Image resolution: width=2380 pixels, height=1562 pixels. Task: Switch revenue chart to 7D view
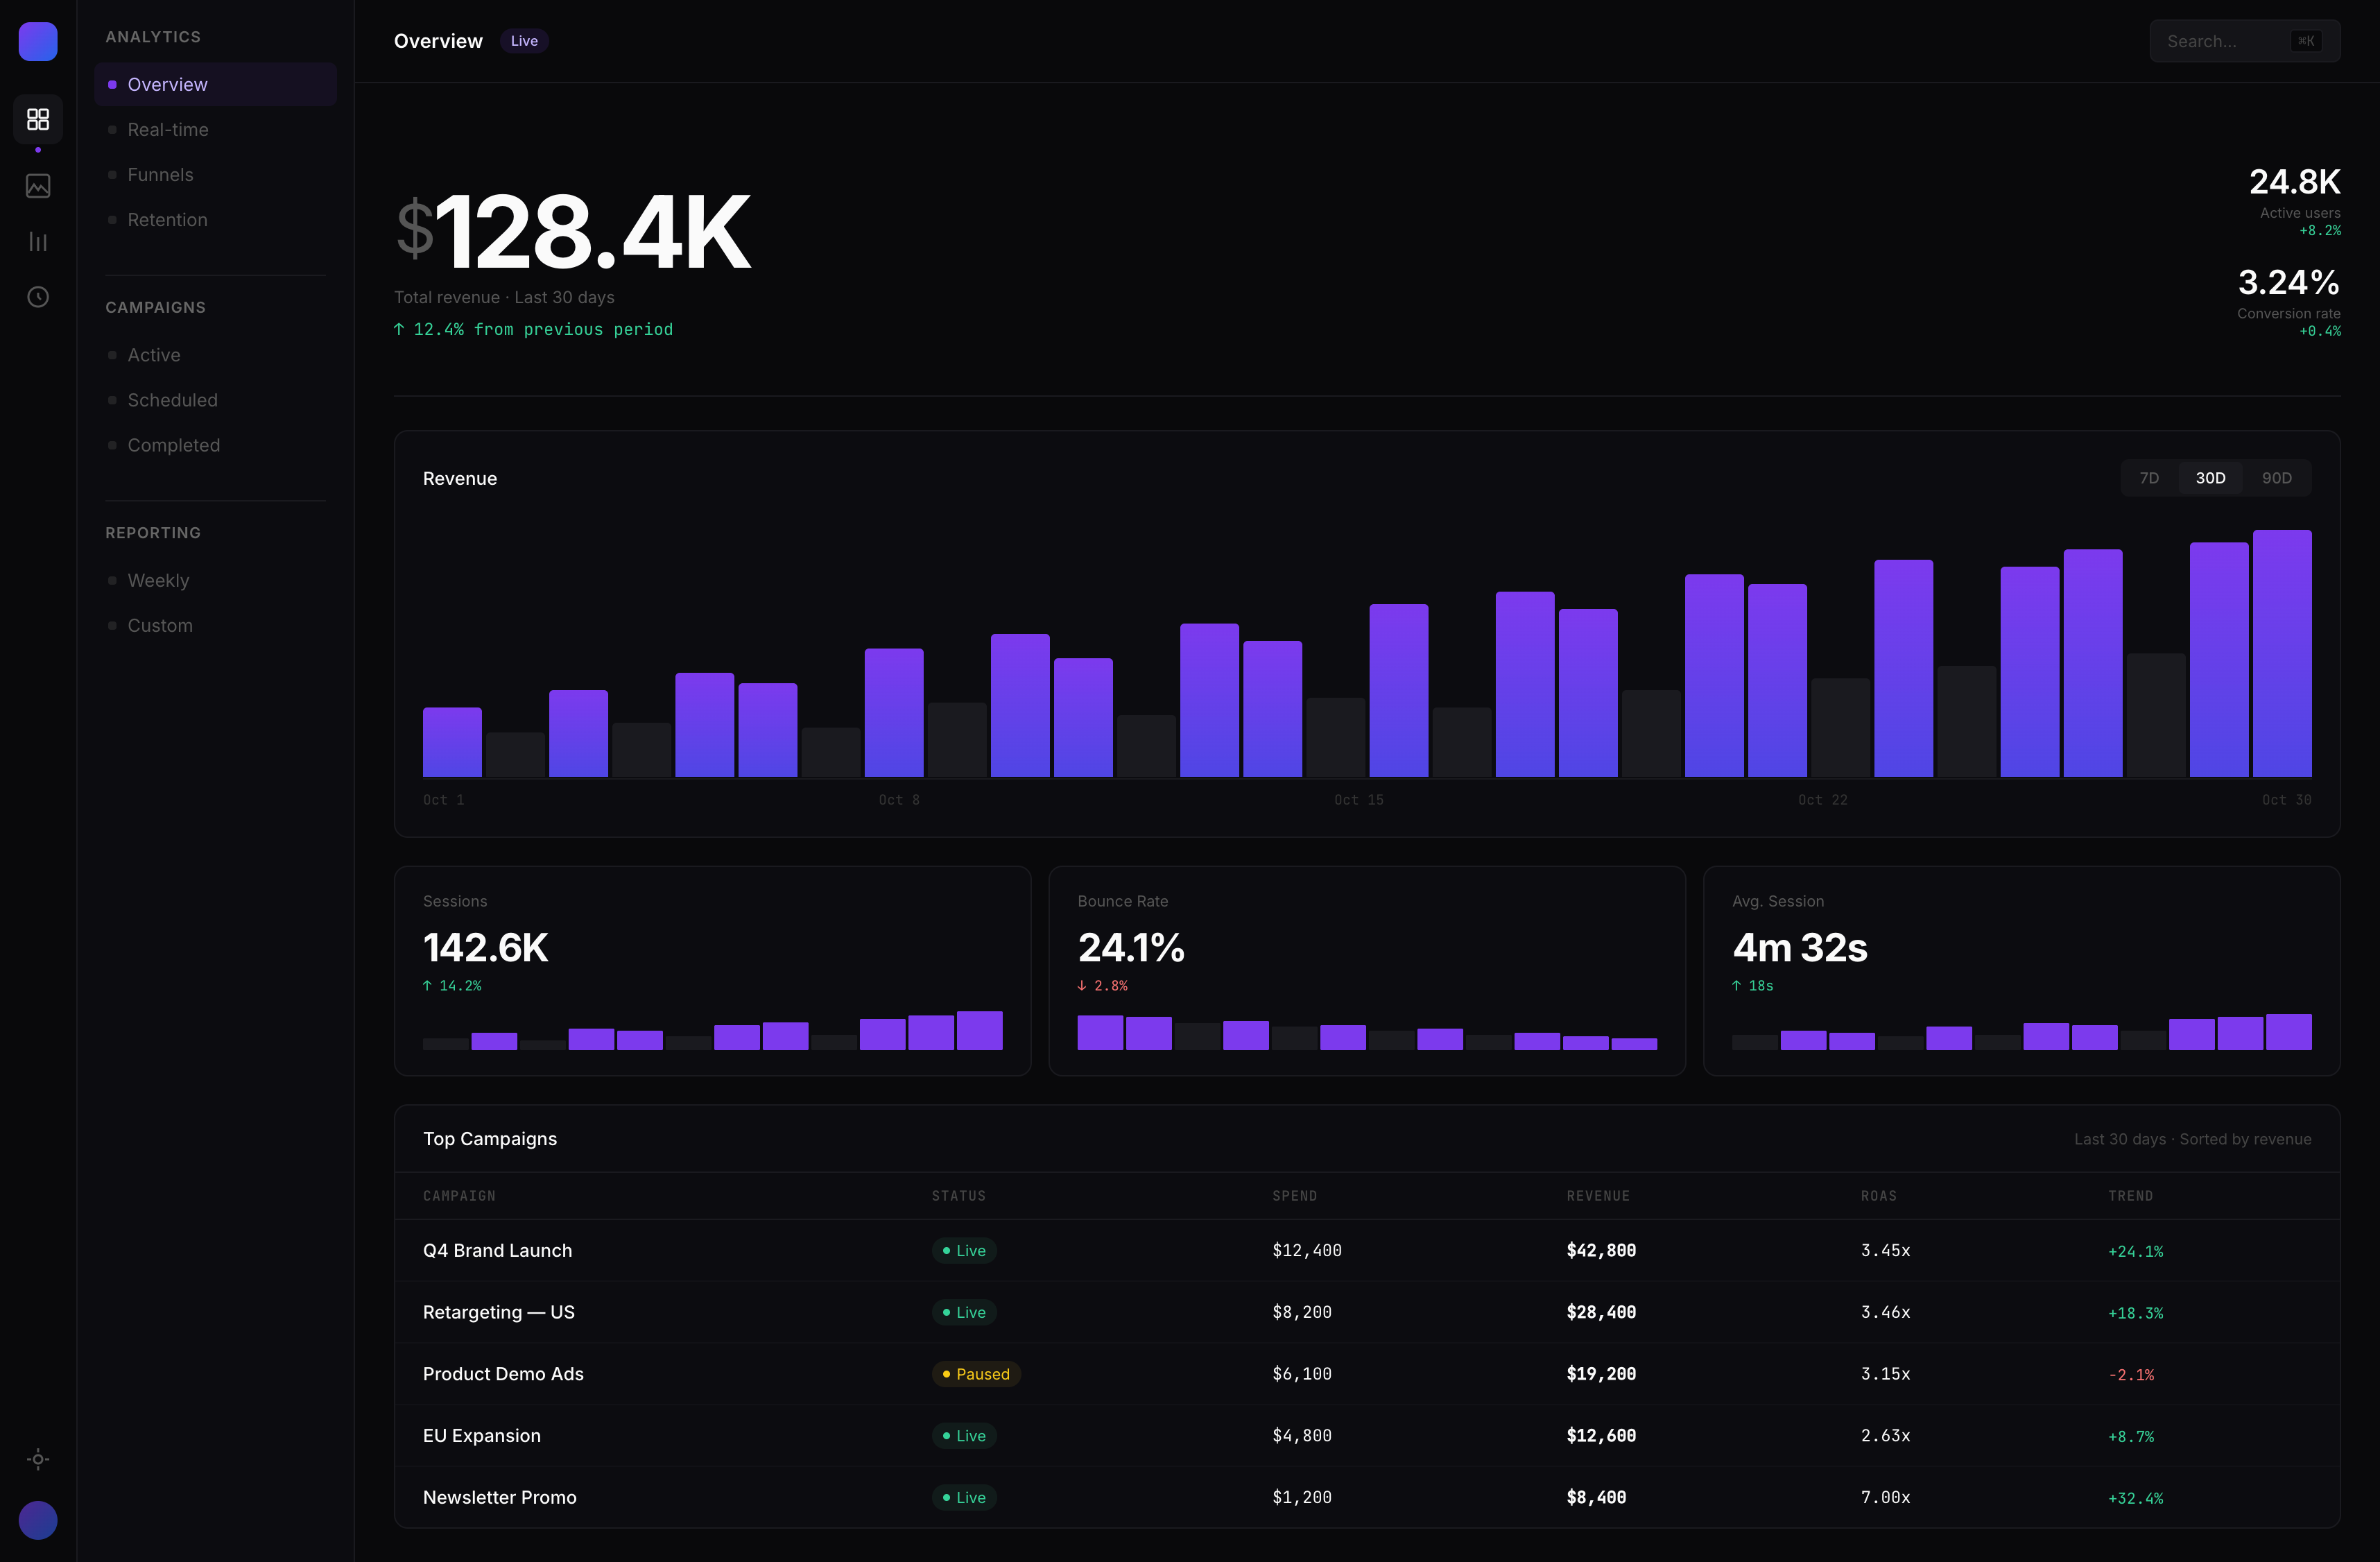pyautogui.click(x=2150, y=478)
